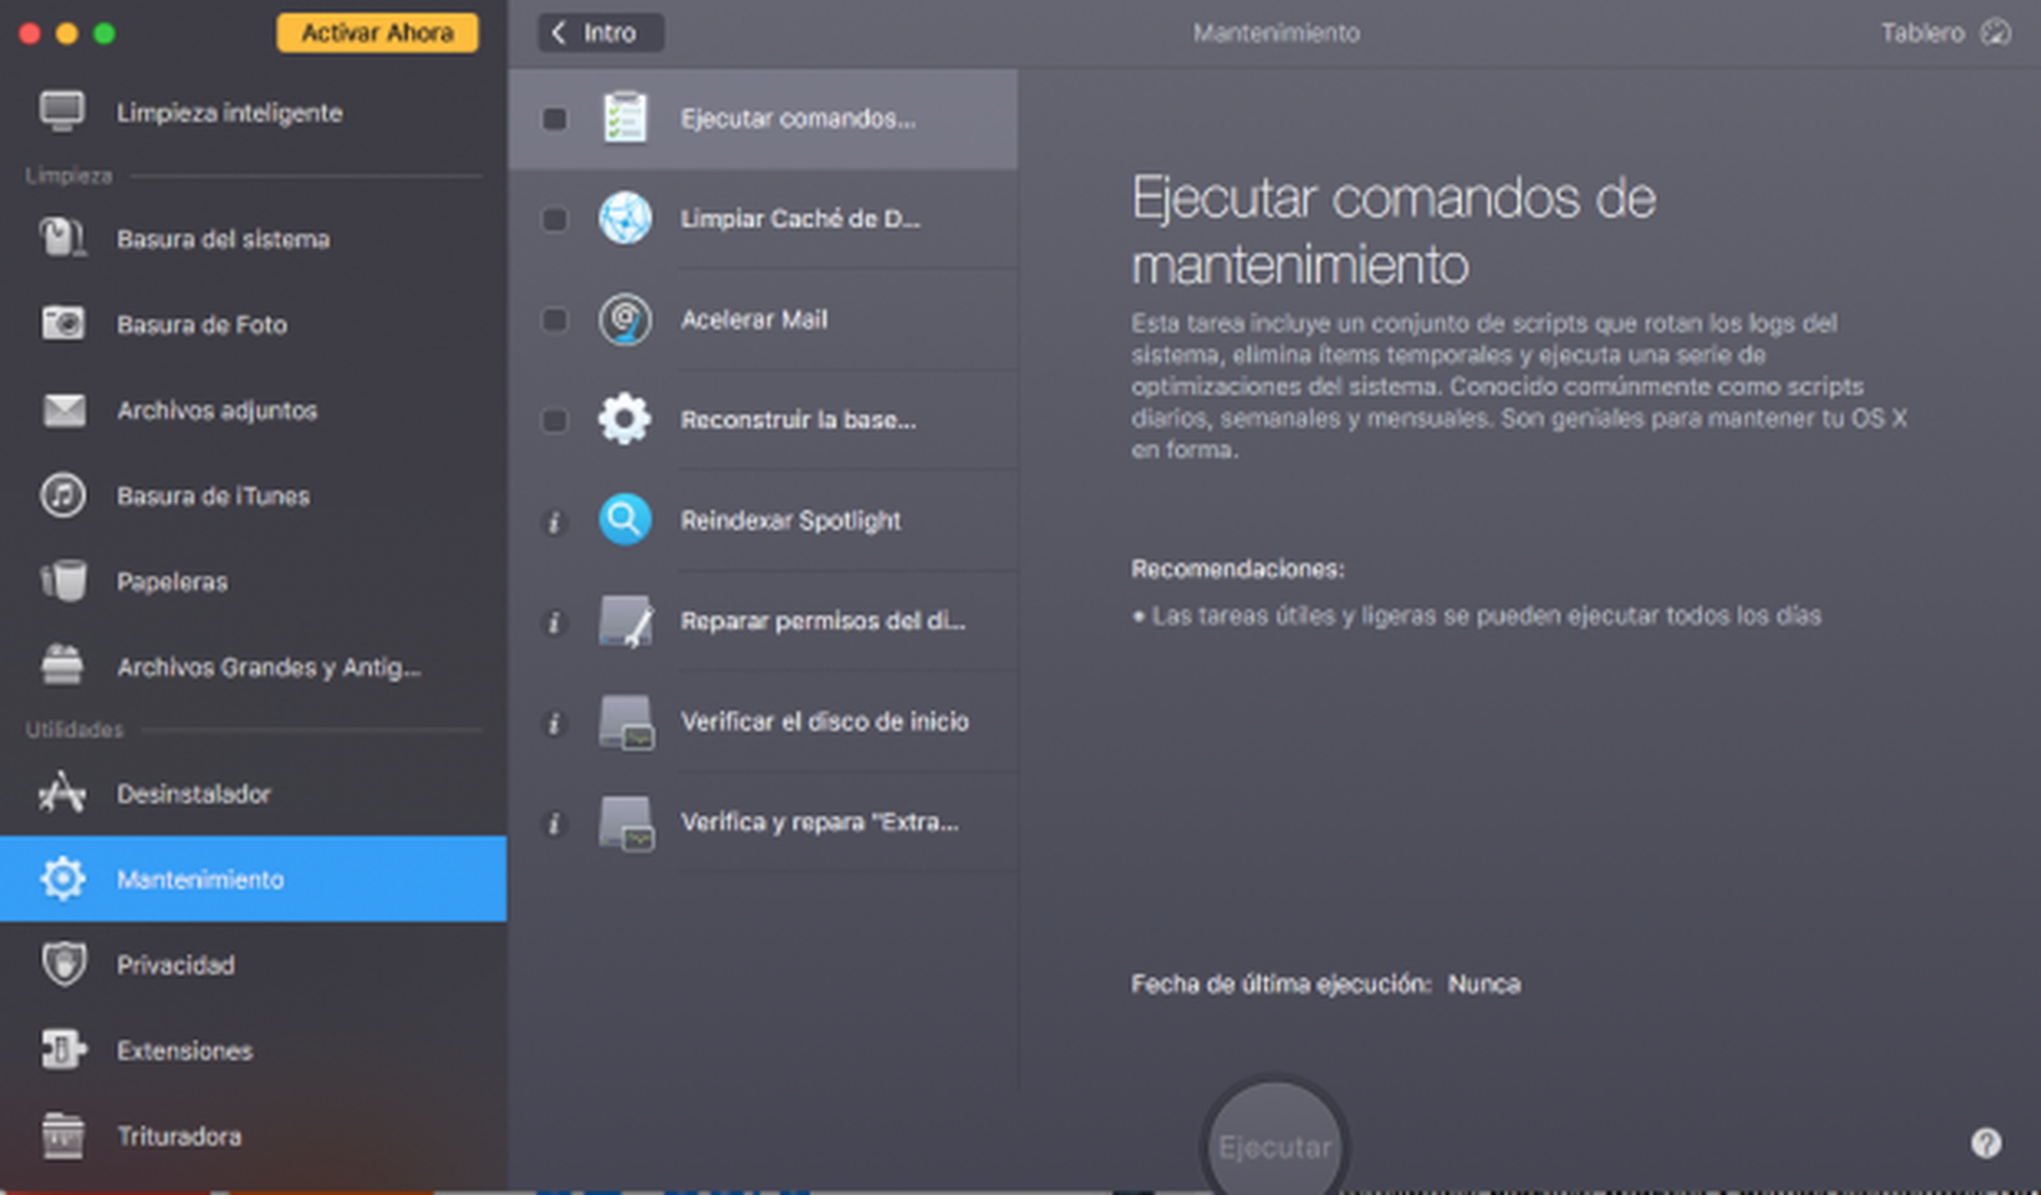Select the Reparar permisos del di... row
The height and width of the screenshot is (1195, 2041).
point(762,620)
